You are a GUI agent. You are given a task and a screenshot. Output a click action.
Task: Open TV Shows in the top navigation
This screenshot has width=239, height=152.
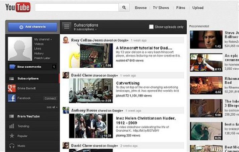click(161, 8)
